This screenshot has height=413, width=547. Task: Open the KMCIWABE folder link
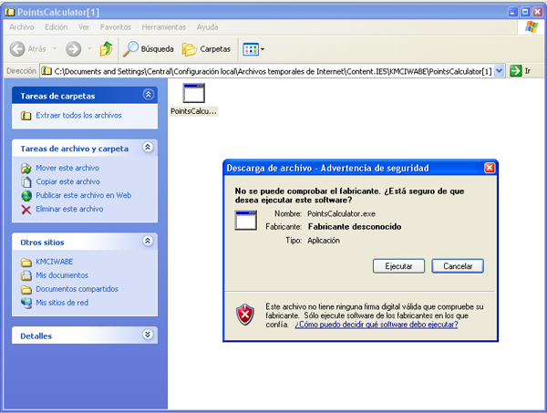[x=55, y=262]
